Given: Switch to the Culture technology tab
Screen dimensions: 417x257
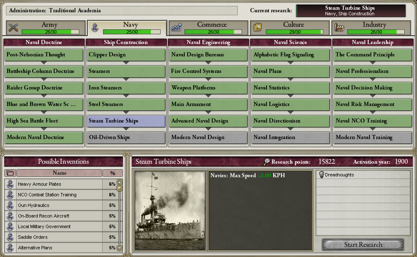Looking at the screenshot, I should coord(289,28).
